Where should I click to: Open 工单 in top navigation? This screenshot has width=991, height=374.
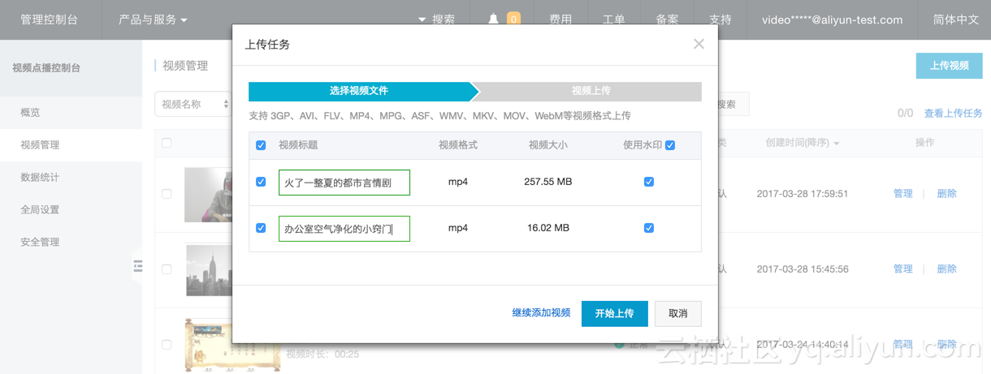tap(614, 19)
